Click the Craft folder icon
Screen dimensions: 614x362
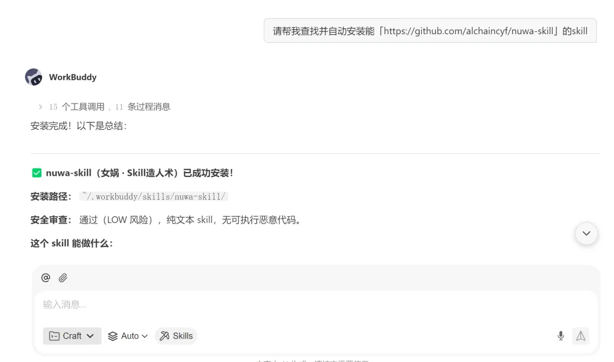coord(55,336)
